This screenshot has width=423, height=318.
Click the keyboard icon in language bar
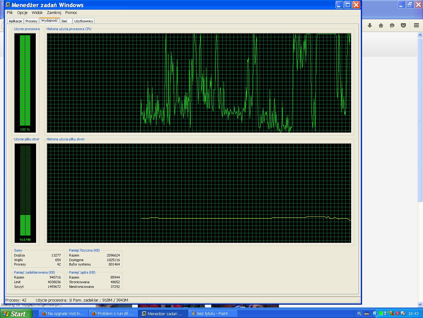(367, 313)
